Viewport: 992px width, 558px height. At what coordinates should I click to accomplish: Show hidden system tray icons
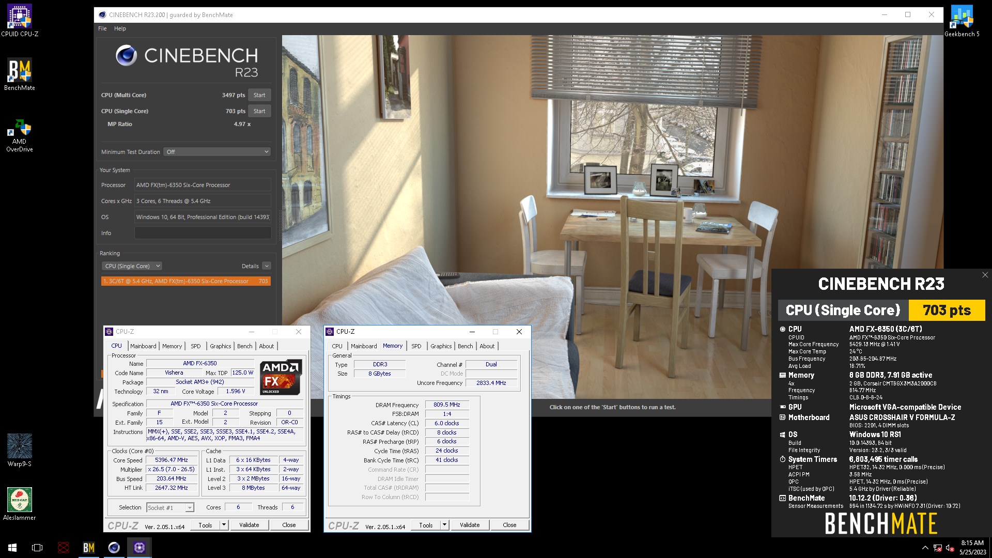pos(925,548)
